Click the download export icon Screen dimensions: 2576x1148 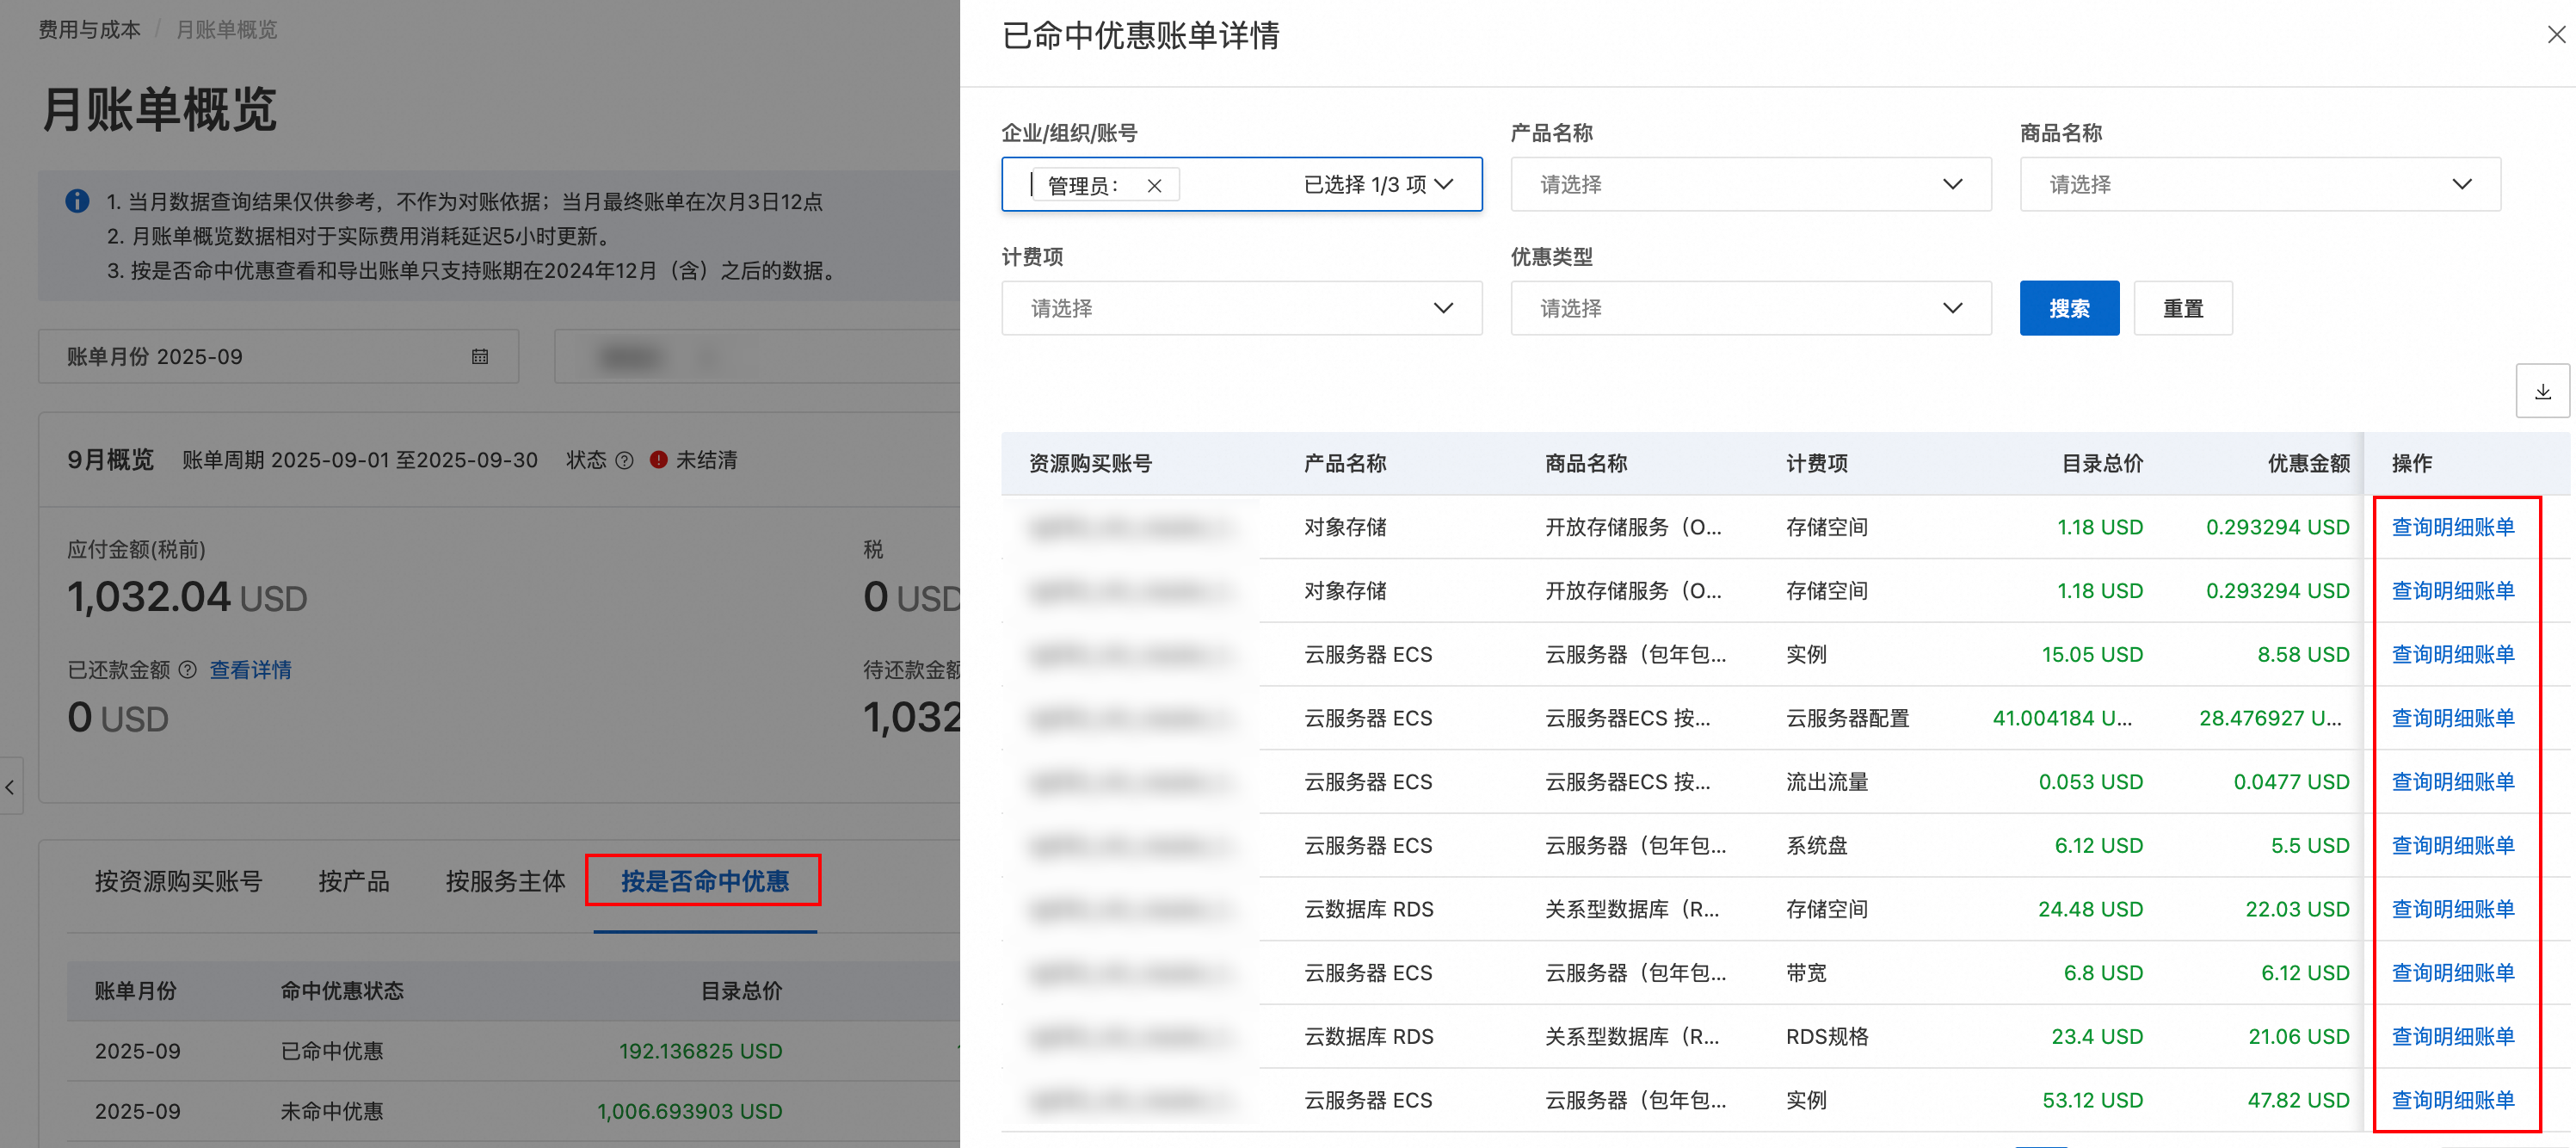pos(2542,392)
